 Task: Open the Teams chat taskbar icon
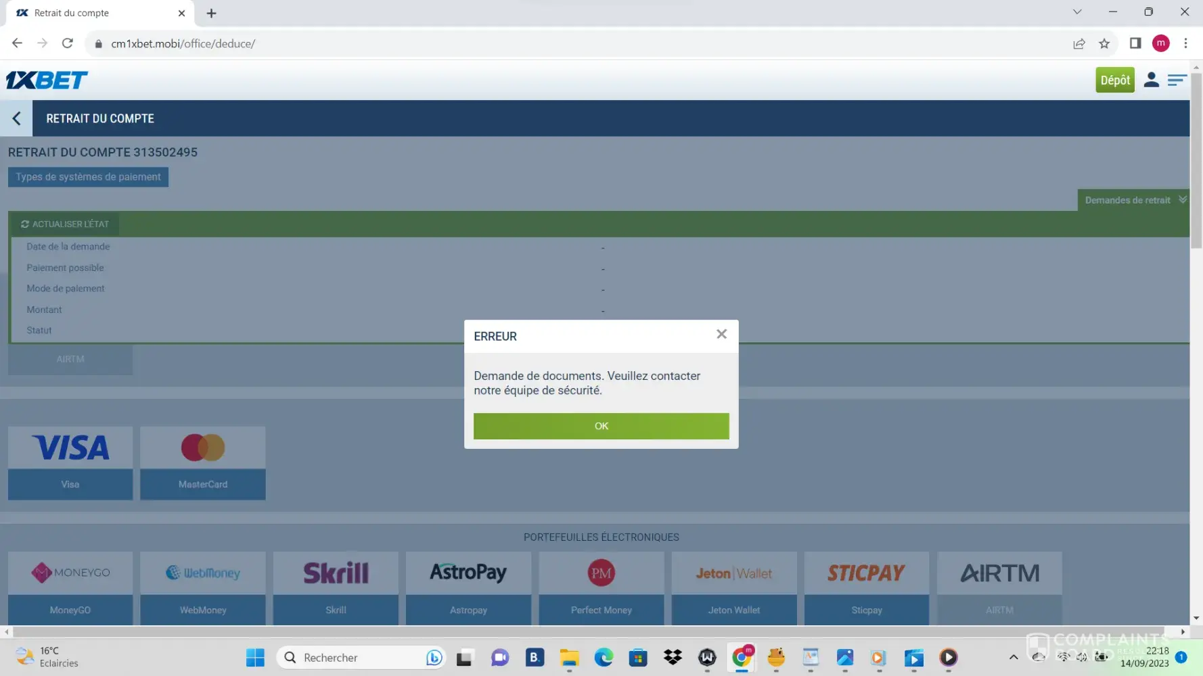[x=500, y=657]
